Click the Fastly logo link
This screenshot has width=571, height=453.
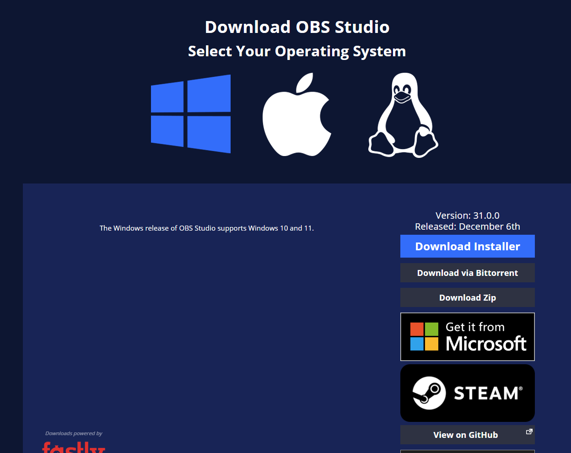pos(74,447)
